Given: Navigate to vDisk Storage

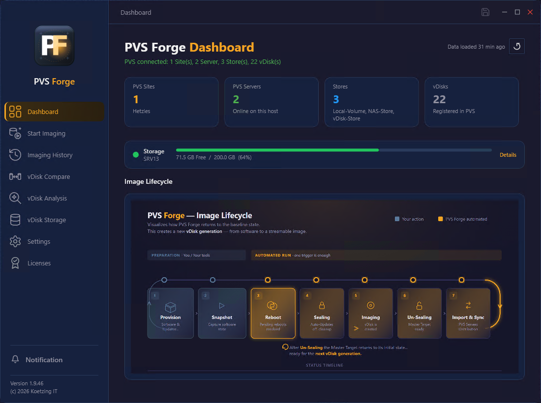Looking at the screenshot, I should [54, 220].
